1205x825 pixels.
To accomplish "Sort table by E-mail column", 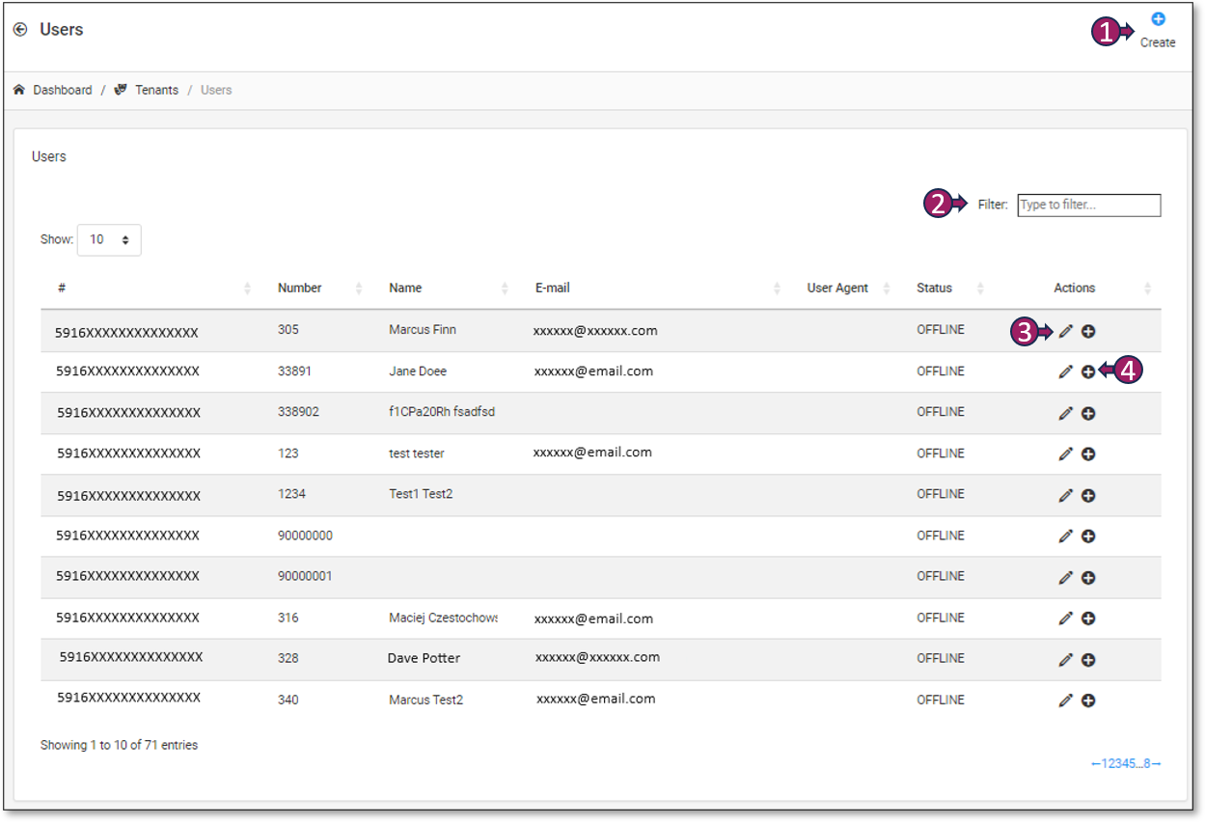I will (553, 289).
